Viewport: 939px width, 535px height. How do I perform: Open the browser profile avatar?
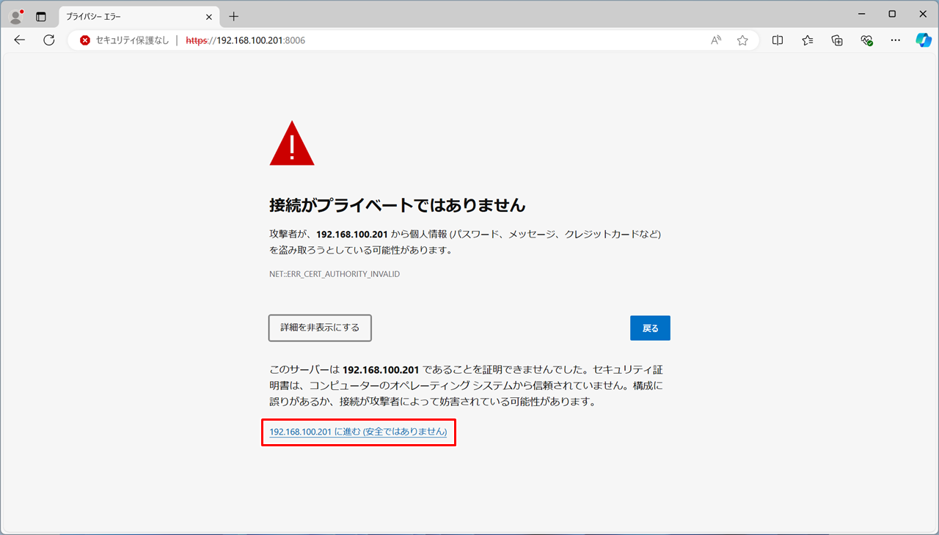(15, 16)
